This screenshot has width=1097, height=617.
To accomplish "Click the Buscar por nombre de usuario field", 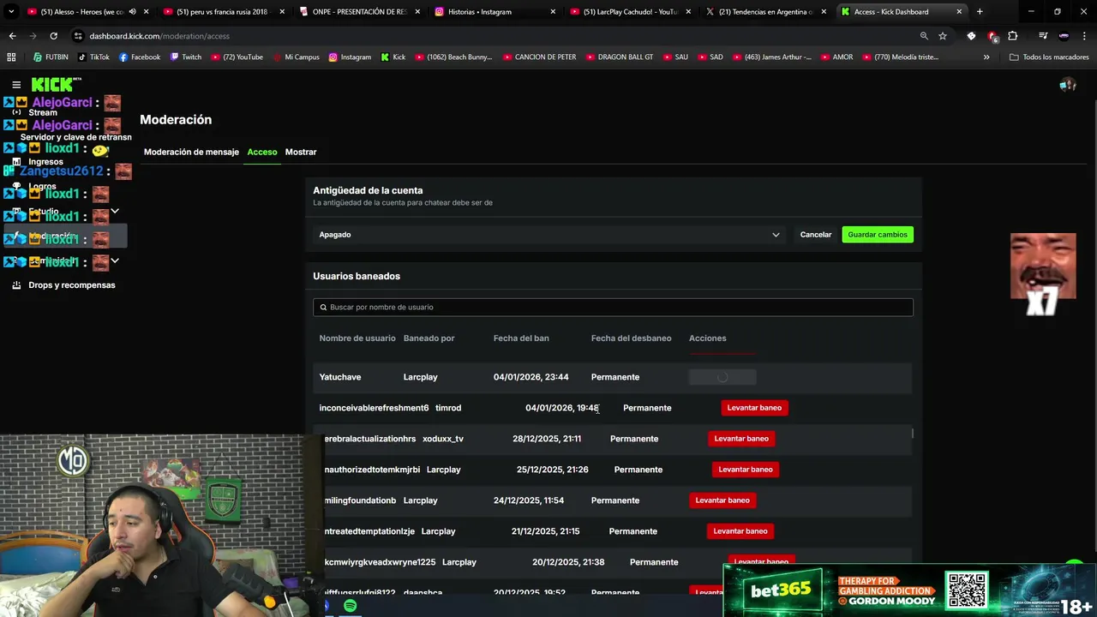I will pyautogui.click(x=613, y=307).
